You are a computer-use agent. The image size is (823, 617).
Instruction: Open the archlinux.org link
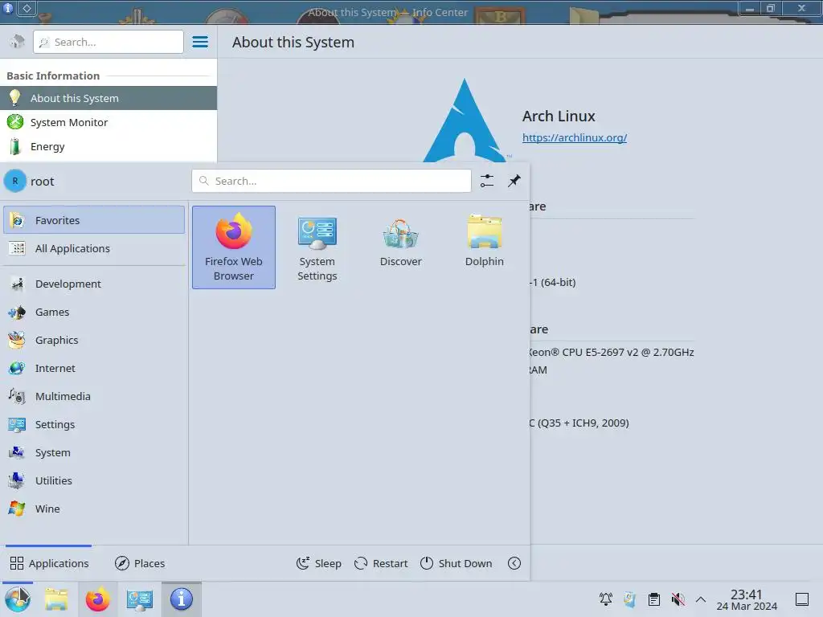[574, 137]
